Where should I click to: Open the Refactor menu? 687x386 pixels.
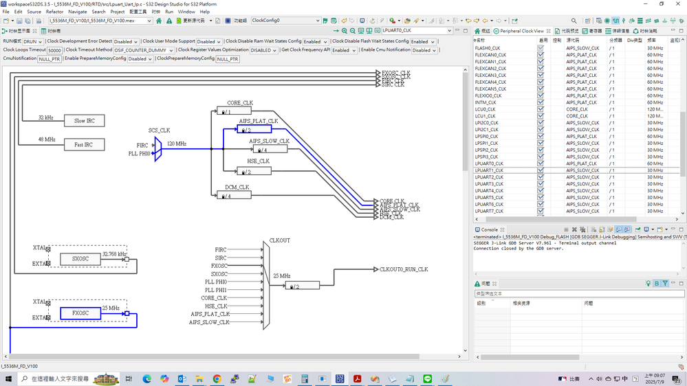(x=54, y=12)
